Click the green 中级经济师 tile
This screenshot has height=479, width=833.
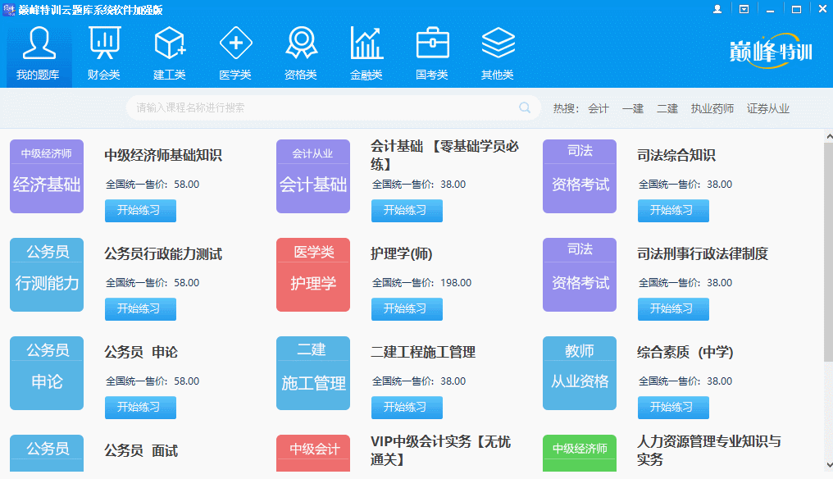[x=580, y=454]
